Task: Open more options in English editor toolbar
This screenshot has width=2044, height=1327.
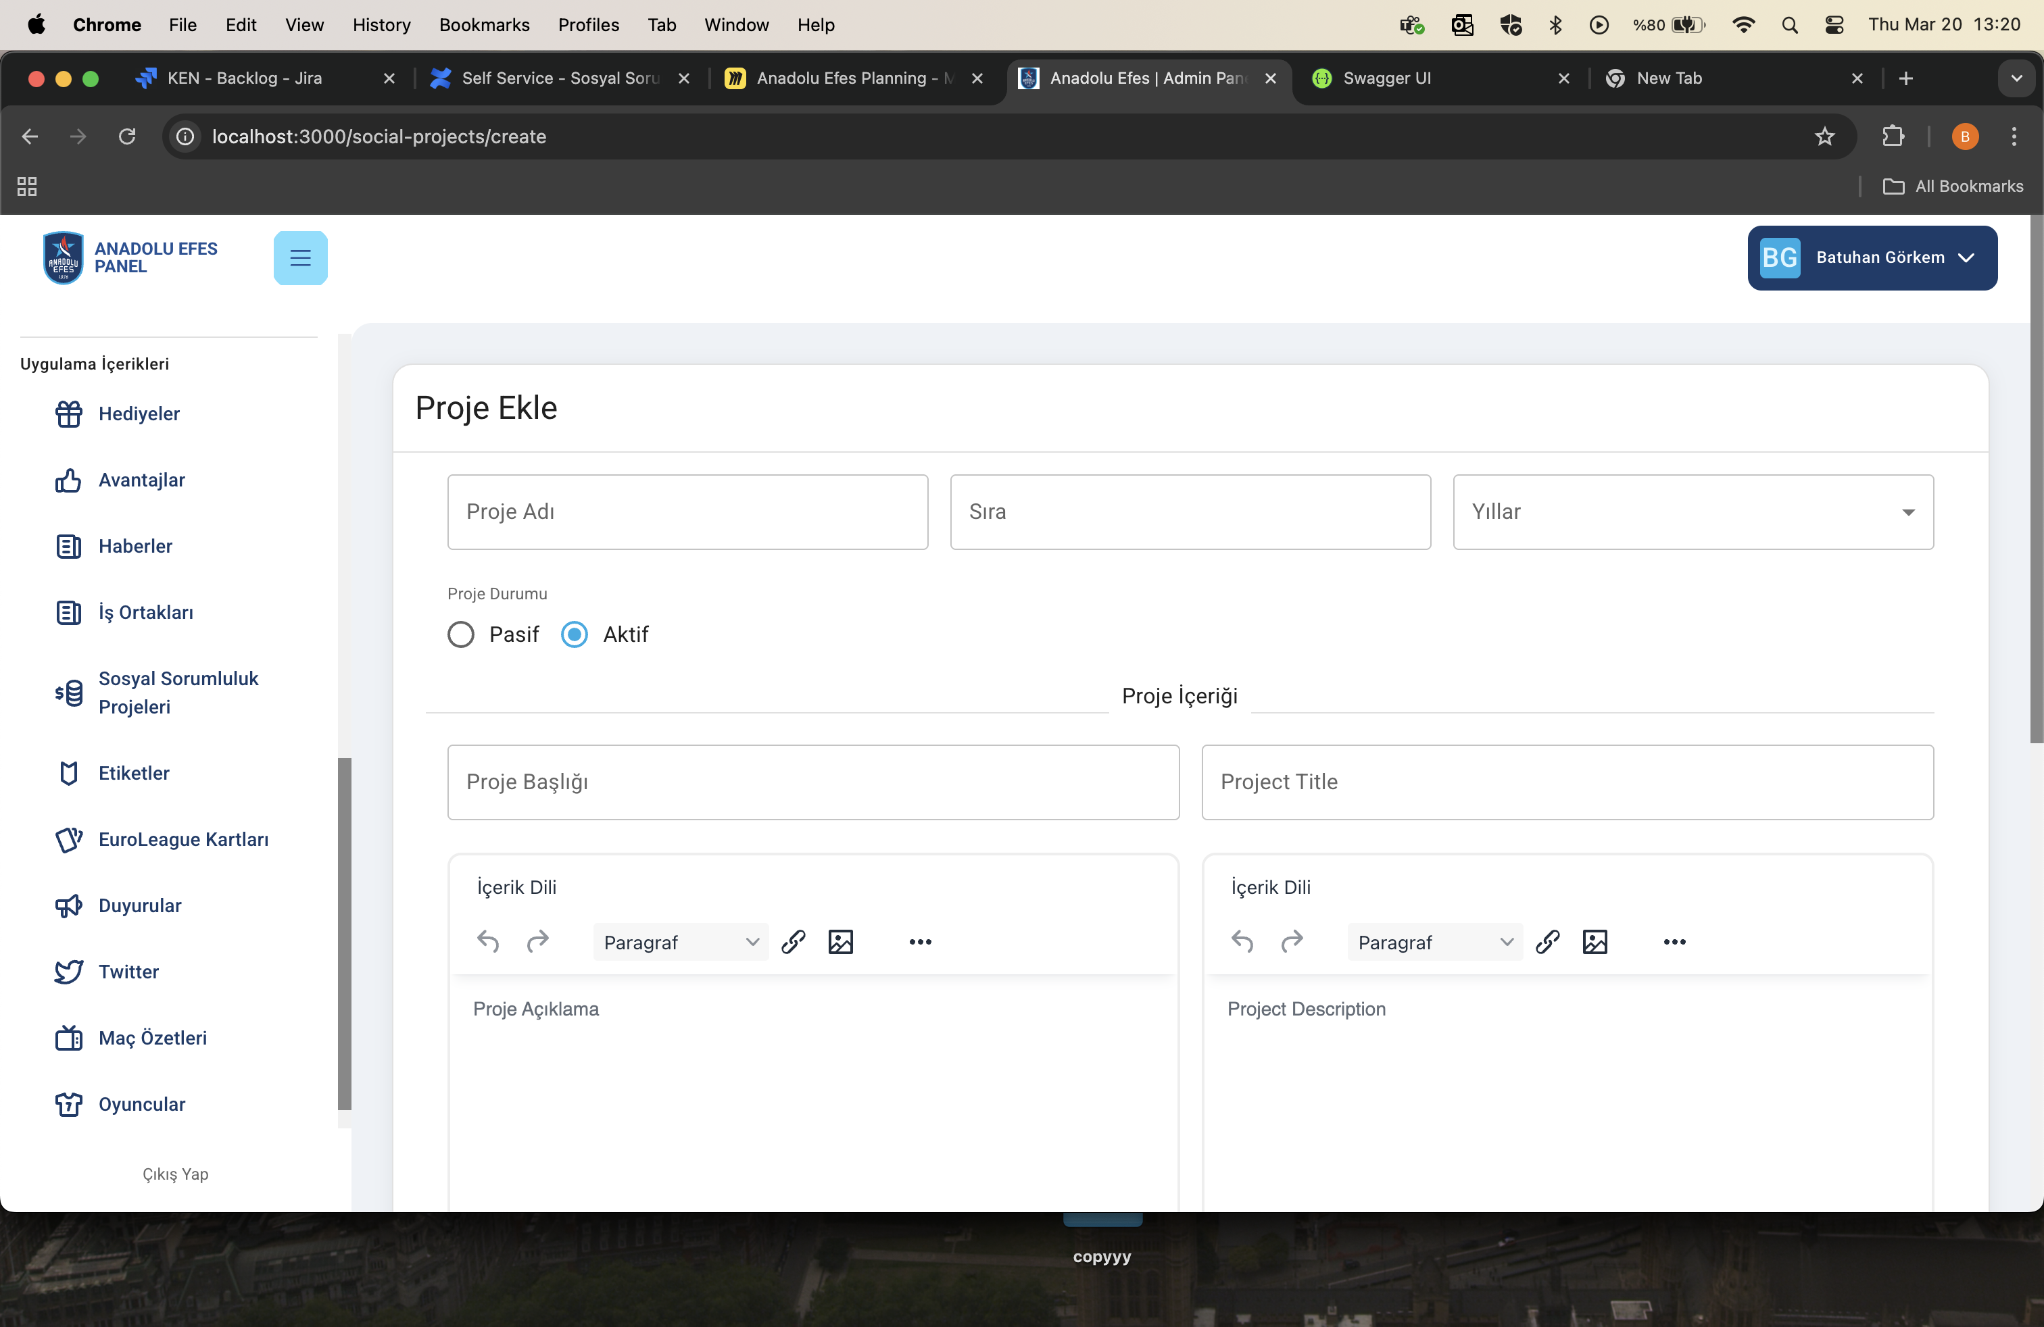Action: coord(1674,942)
